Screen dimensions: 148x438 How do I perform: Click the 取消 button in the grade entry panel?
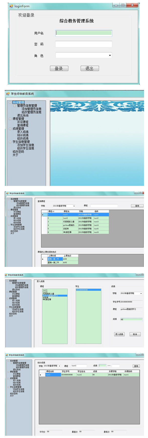pyautogui.click(x=135, y=334)
